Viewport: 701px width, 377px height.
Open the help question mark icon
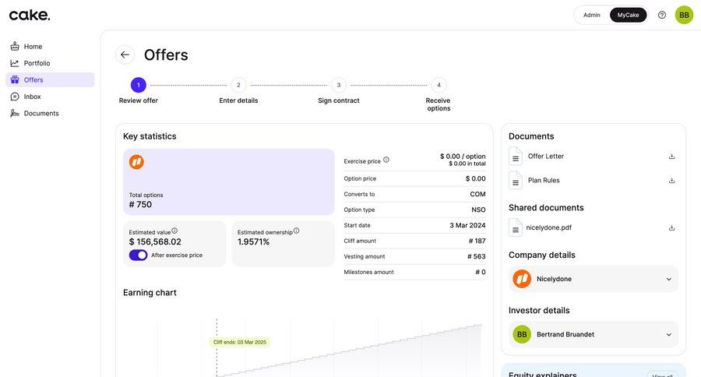[662, 15]
